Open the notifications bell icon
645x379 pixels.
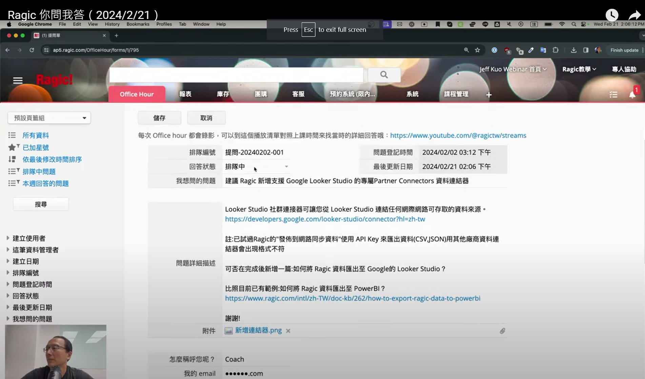tap(632, 95)
